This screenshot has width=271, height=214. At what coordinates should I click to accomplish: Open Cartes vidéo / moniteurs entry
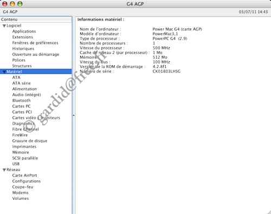36,118
